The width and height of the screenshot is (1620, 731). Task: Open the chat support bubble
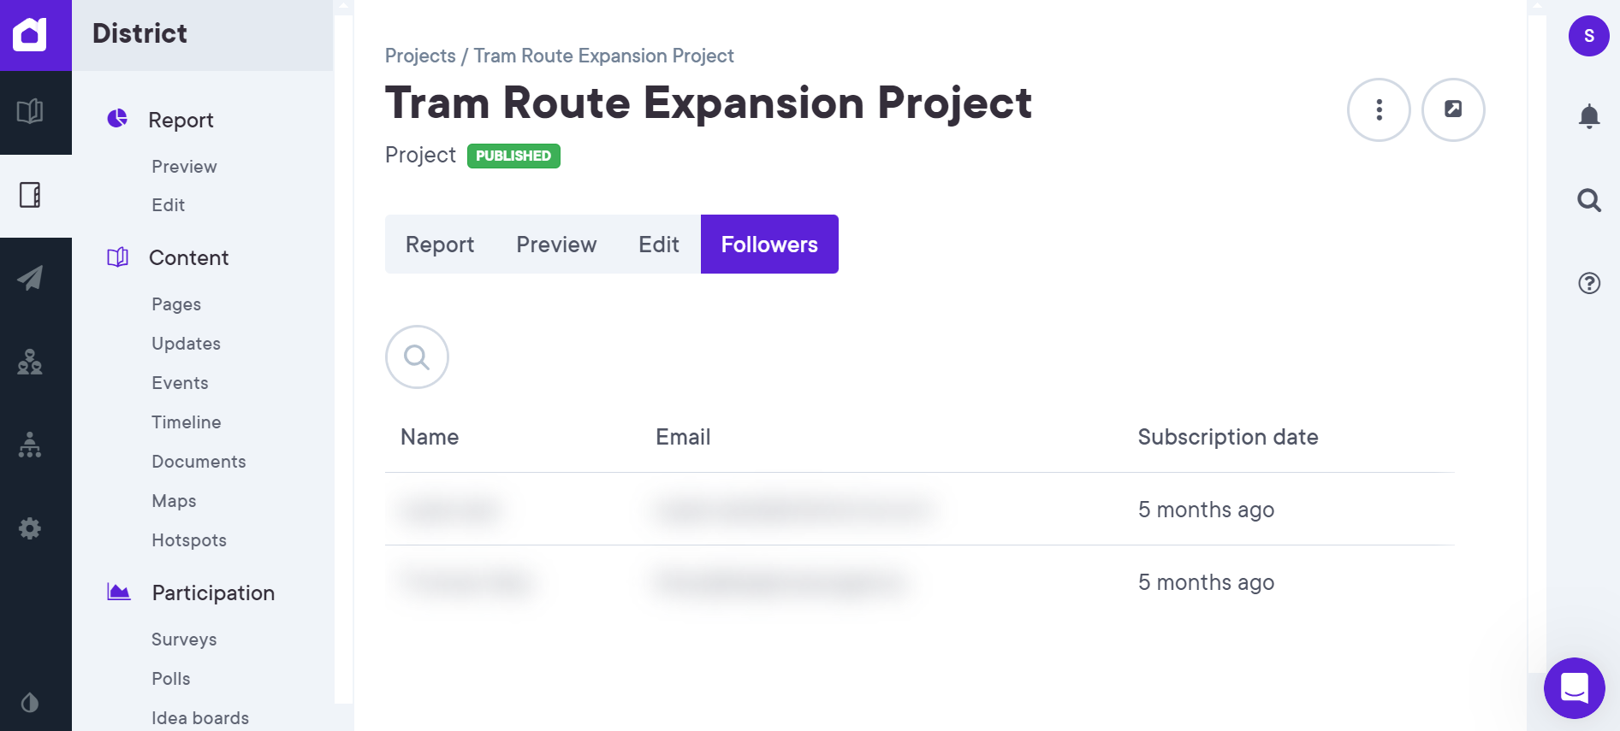1574,687
